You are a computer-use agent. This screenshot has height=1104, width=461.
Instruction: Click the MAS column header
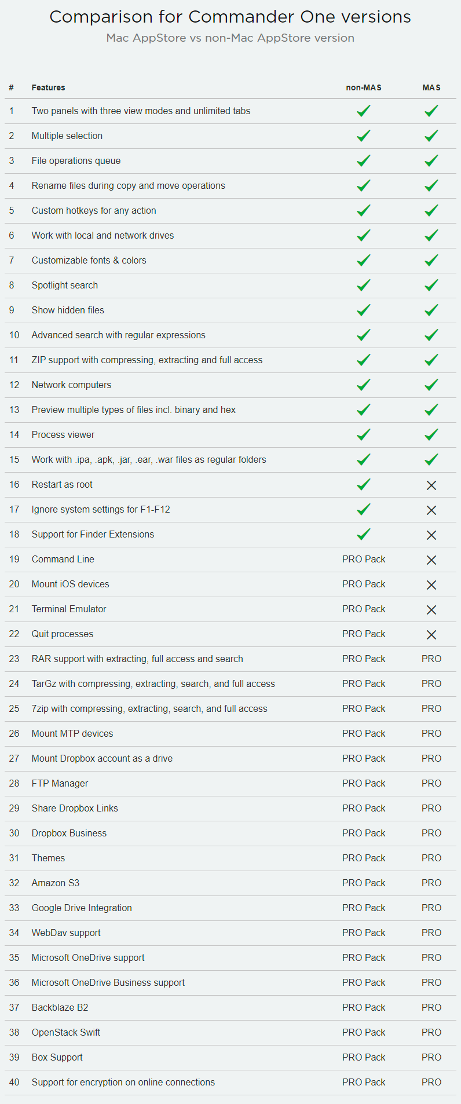pos(431,87)
